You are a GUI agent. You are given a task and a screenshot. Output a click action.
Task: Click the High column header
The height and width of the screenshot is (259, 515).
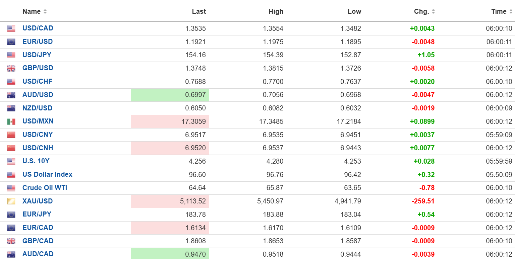[276, 11]
